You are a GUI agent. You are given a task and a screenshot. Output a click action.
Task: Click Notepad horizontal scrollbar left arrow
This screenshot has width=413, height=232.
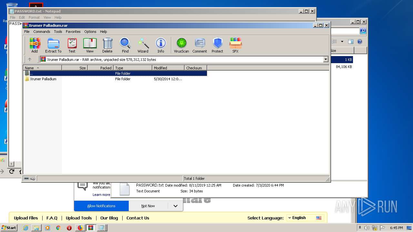[x=12, y=164]
